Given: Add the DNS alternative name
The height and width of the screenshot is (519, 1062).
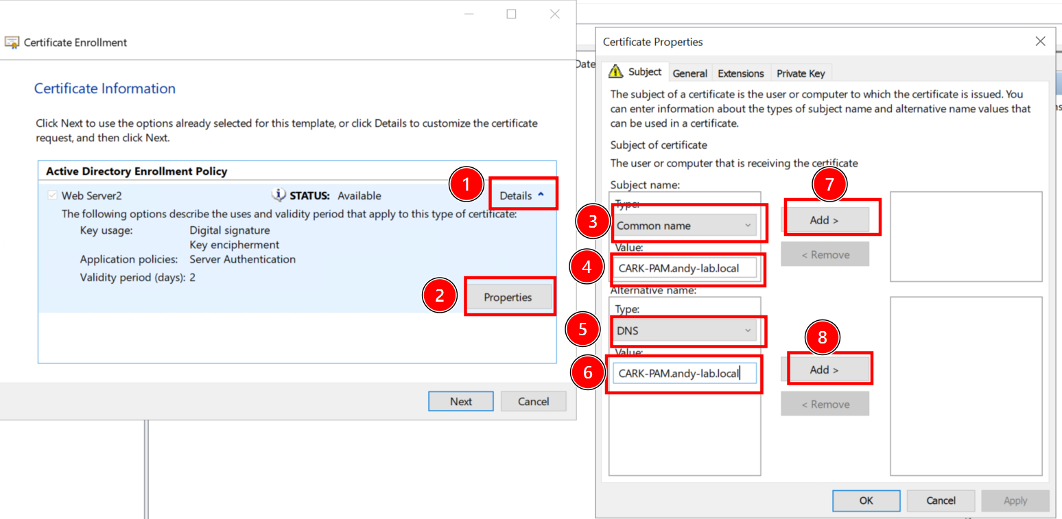Looking at the screenshot, I should point(825,370).
